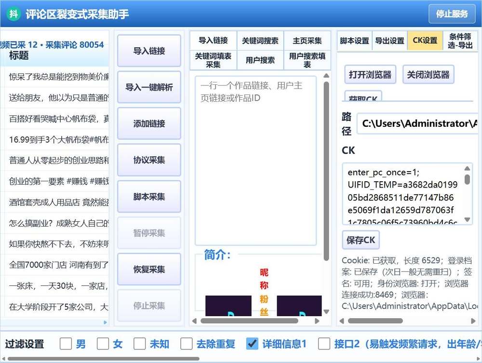482x363 pixels.
Task: Click the 停止服务 button
Action: pos(452,14)
